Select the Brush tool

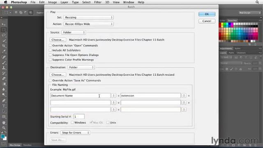coord(4,62)
